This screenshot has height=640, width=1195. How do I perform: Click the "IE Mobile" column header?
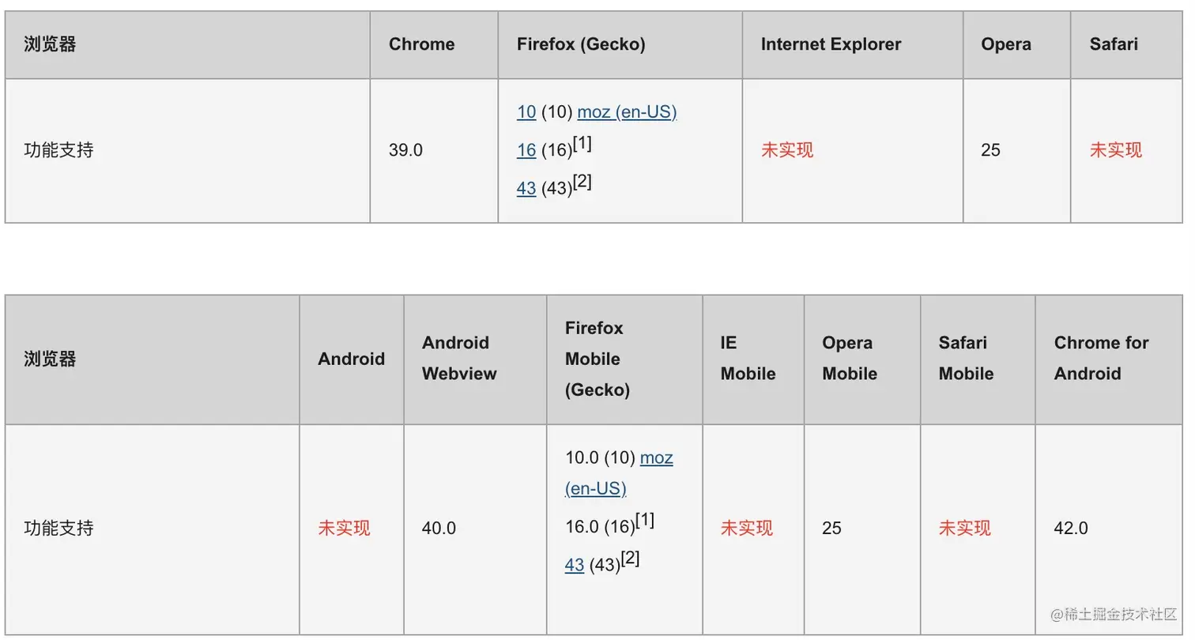(x=748, y=358)
